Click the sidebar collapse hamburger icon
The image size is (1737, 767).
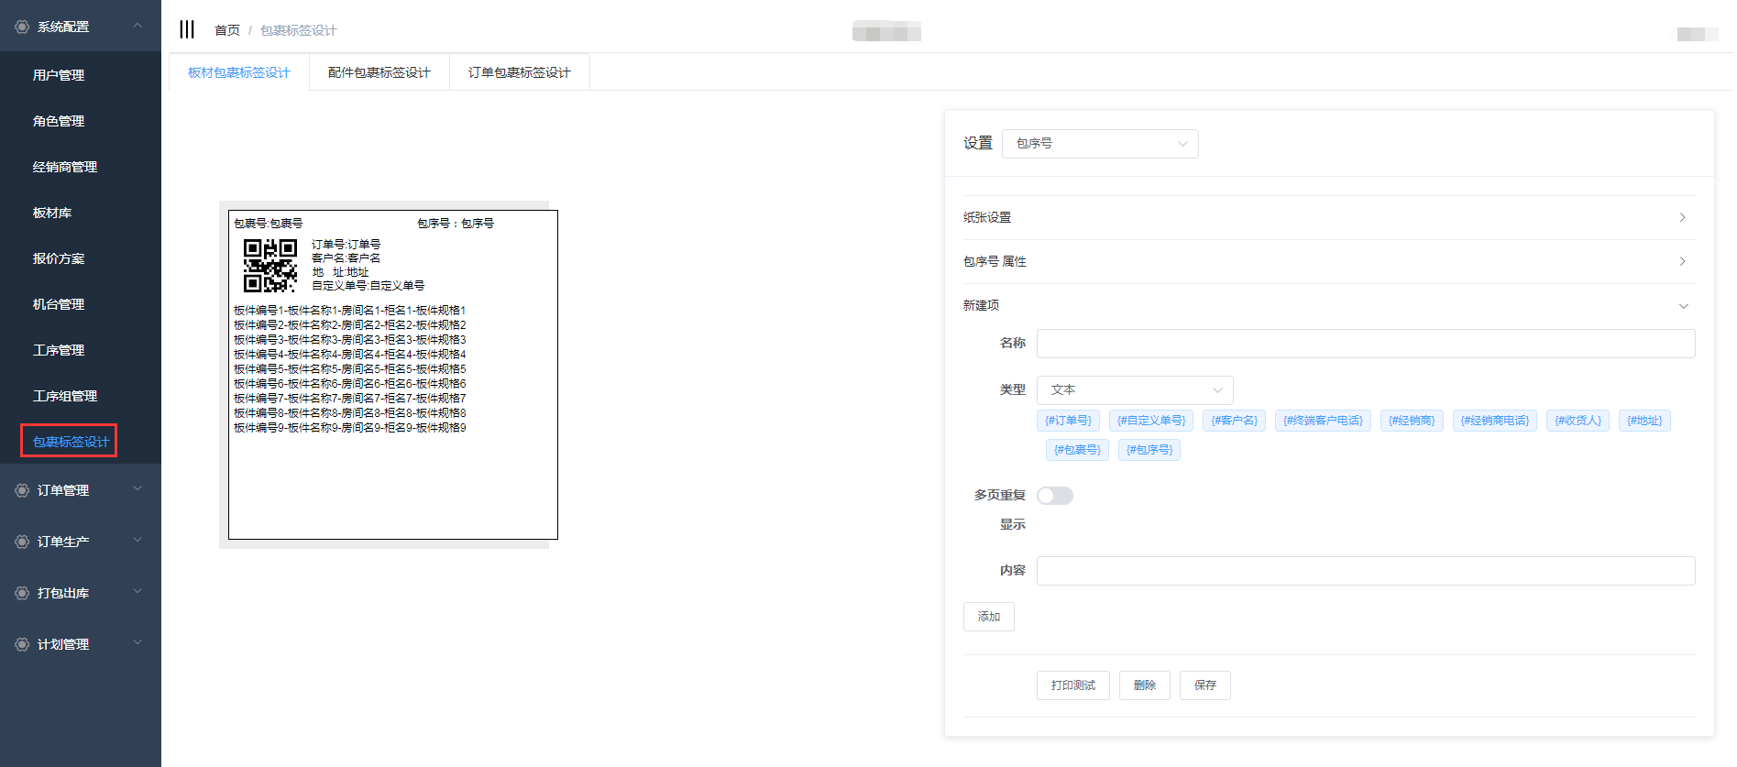click(x=187, y=29)
